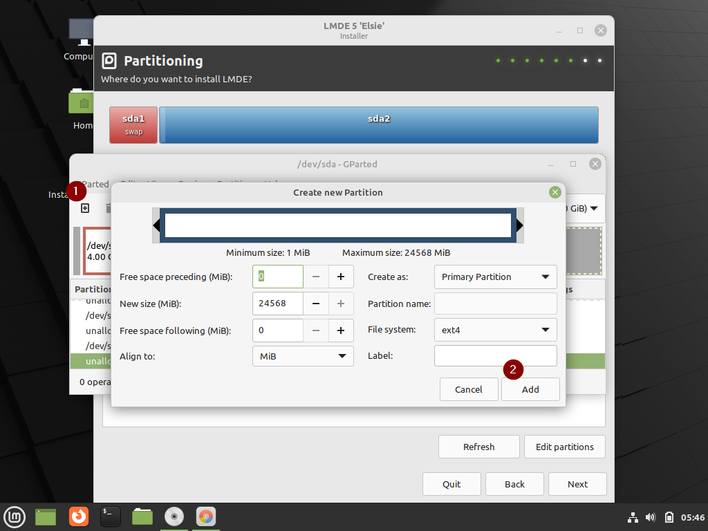Decrease New size with minus button
The height and width of the screenshot is (531, 708).
click(315, 304)
